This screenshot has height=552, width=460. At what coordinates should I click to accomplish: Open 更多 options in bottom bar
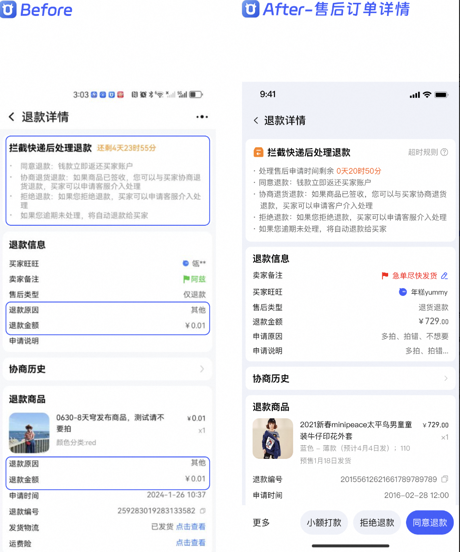[x=261, y=523]
